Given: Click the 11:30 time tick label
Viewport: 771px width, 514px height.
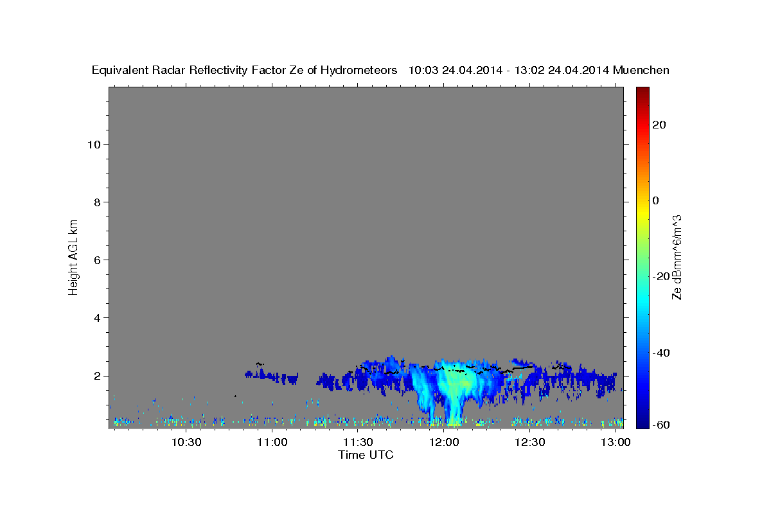Looking at the screenshot, I should pos(358,443).
